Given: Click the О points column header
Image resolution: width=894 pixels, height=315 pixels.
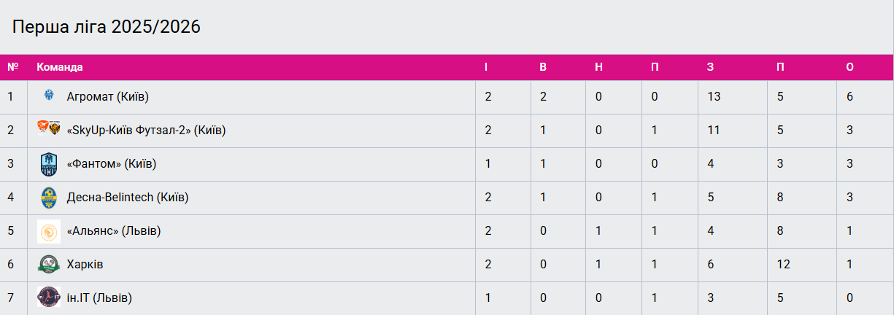Looking at the screenshot, I should pyautogui.click(x=849, y=67).
